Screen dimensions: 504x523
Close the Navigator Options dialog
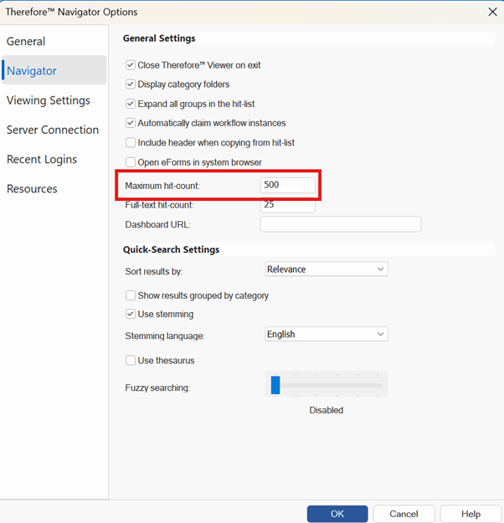pyautogui.click(x=492, y=12)
